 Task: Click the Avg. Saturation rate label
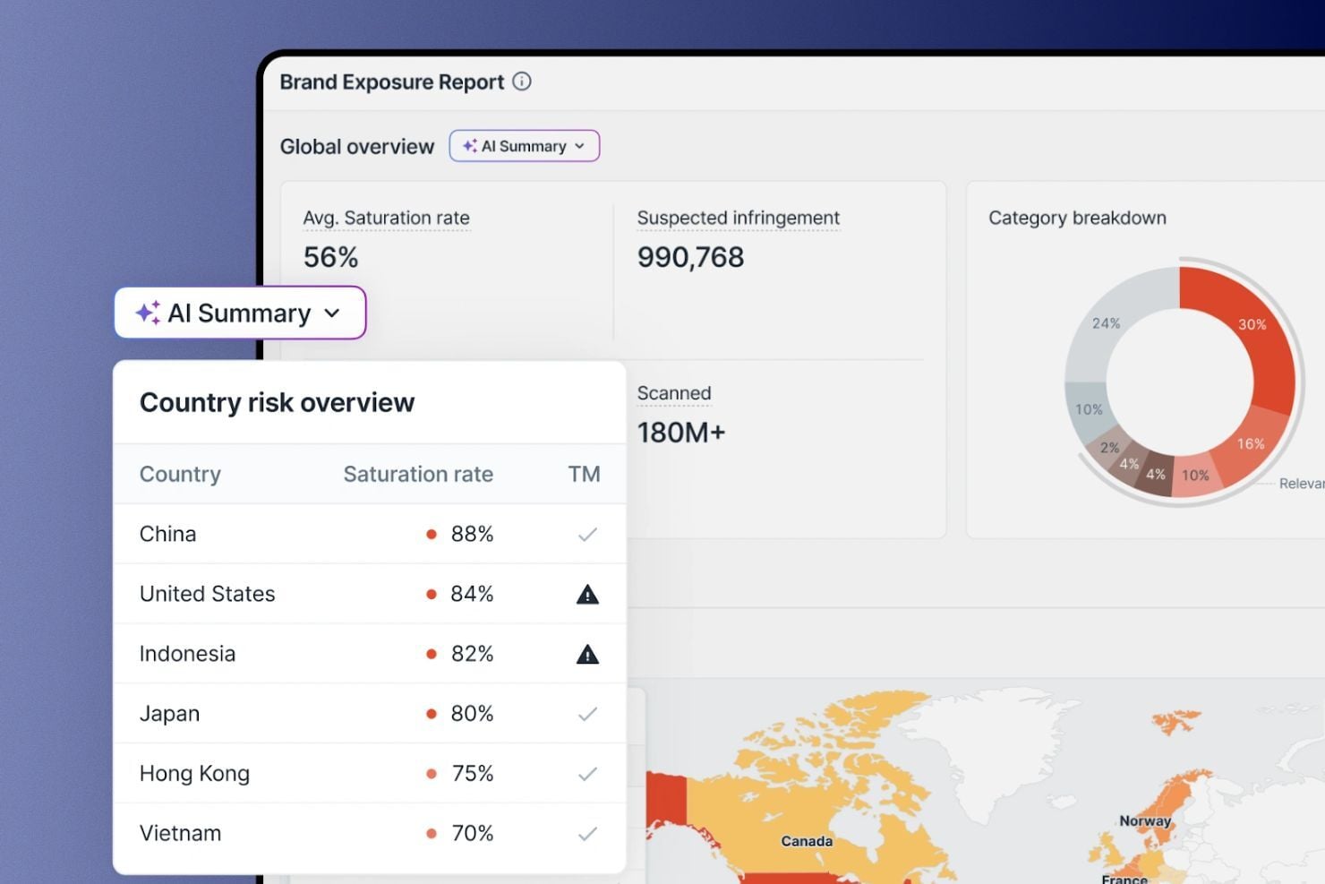pyautogui.click(x=386, y=218)
